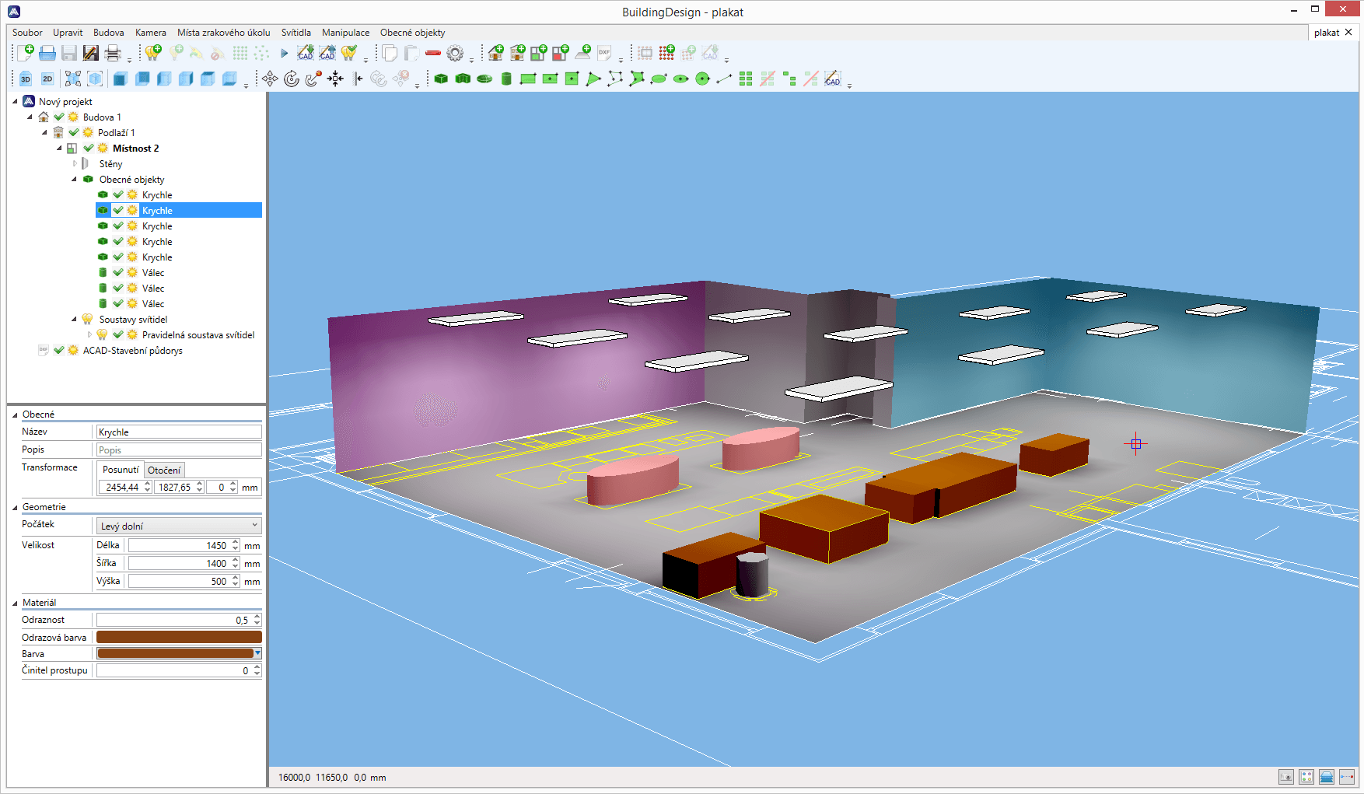Open the Svítidla menu
Image resolution: width=1364 pixels, height=794 pixels.
pyautogui.click(x=296, y=33)
